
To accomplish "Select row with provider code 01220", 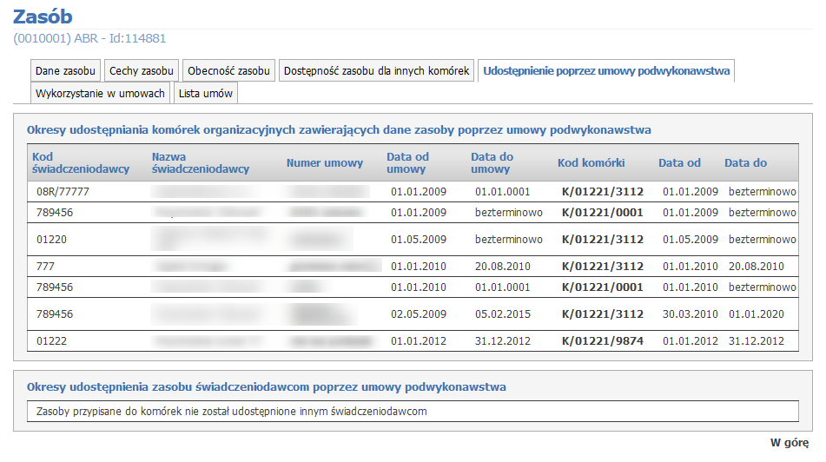I will [51, 240].
